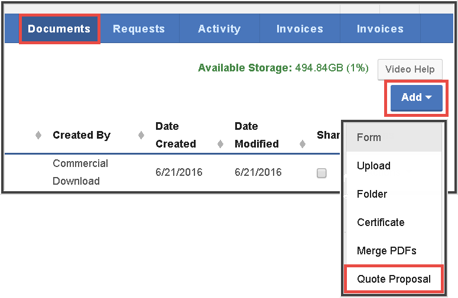Sort by the Date Created column
This screenshot has width=458, height=298.
point(176,135)
